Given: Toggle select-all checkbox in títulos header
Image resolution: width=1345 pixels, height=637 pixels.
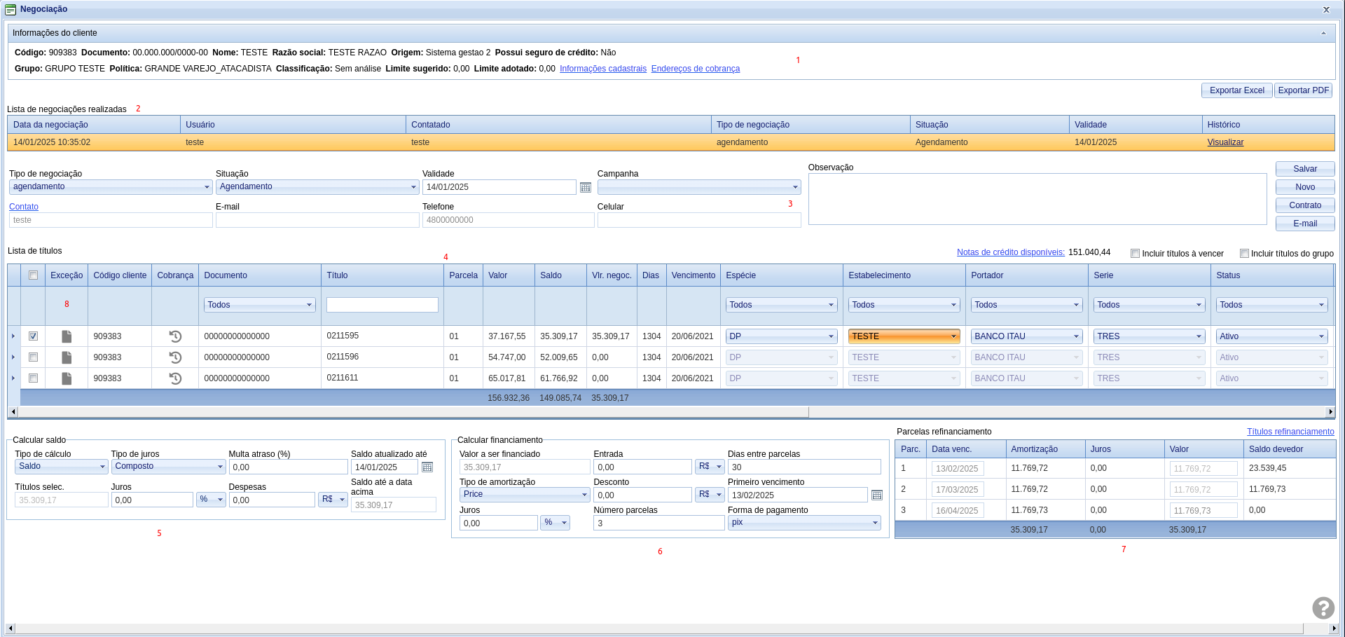Looking at the screenshot, I should point(33,275).
